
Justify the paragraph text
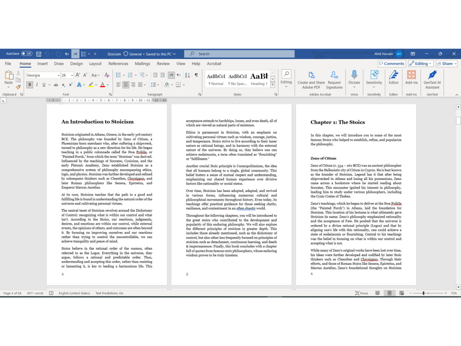click(140, 85)
